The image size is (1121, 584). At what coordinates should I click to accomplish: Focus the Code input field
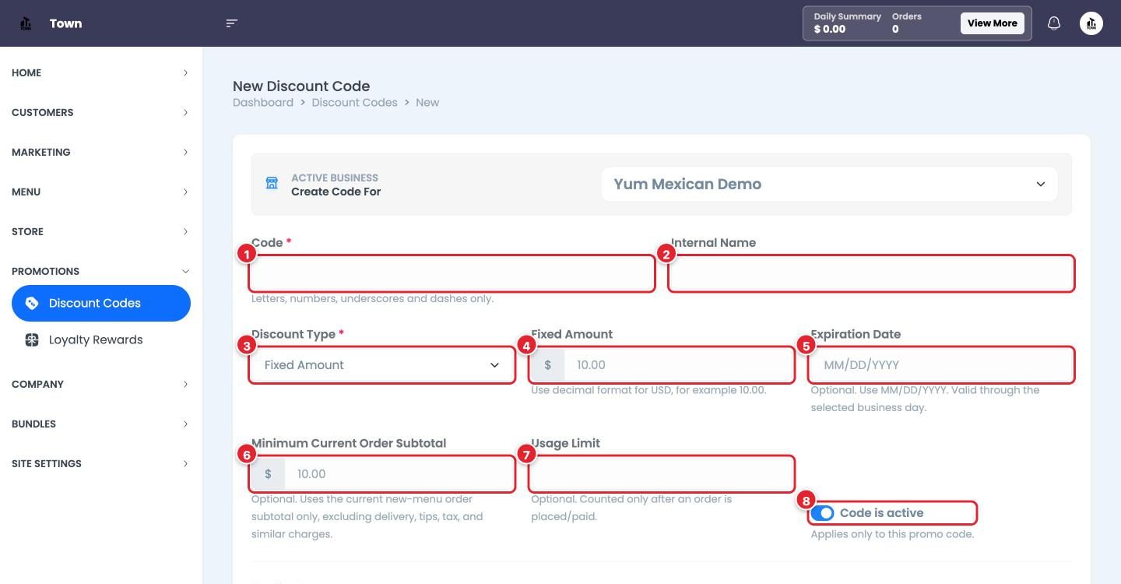coord(452,274)
